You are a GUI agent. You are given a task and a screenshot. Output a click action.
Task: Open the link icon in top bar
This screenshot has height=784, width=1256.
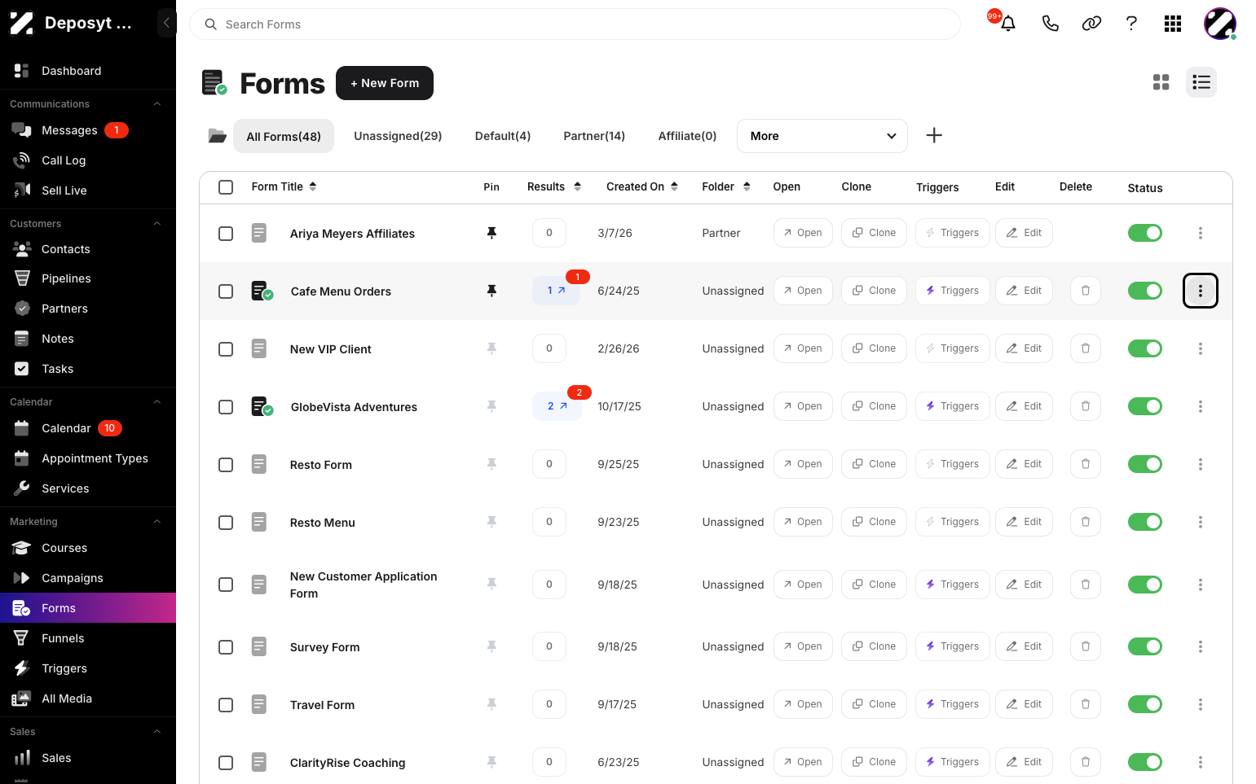pos(1091,24)
